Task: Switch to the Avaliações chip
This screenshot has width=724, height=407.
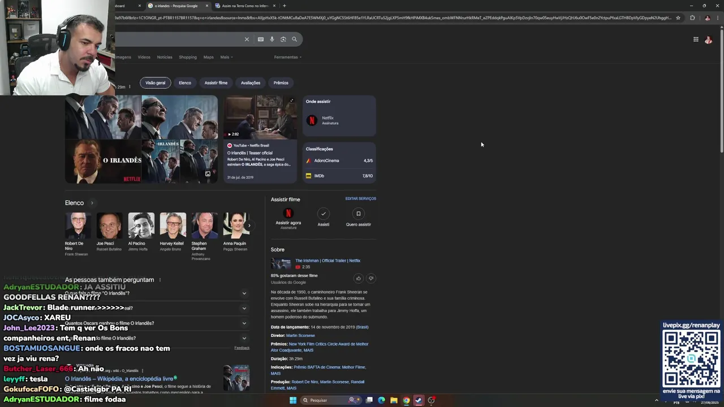Action: point(251,83)
